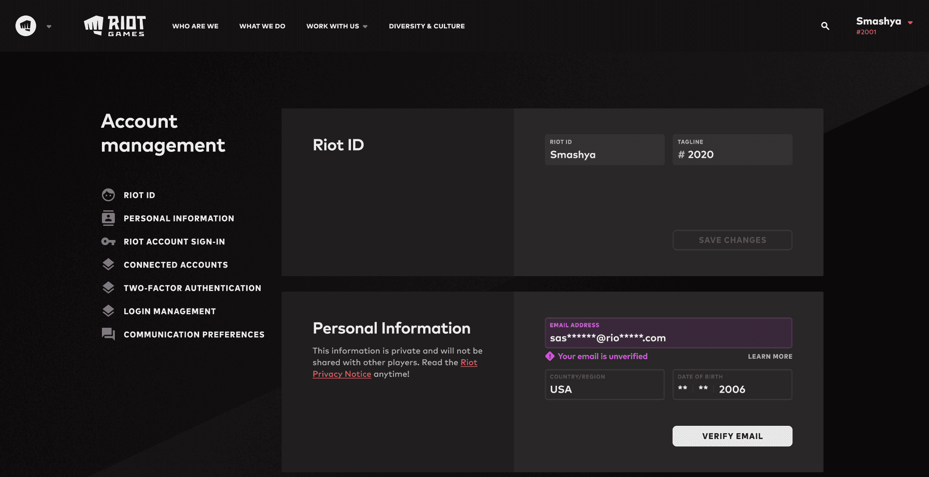Open Connected Accounts section
The height and width of the screenshot is (477, 929).
[x=176, y=265]
